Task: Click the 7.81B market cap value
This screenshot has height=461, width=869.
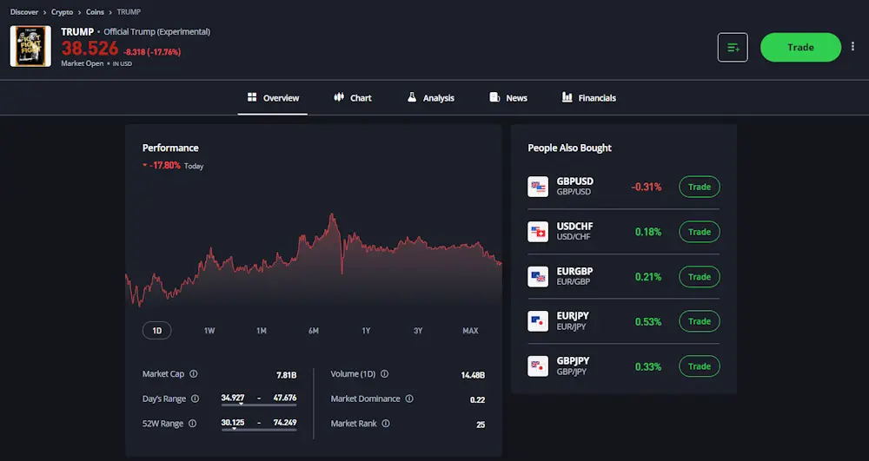Action: click(x=287, y=375)
